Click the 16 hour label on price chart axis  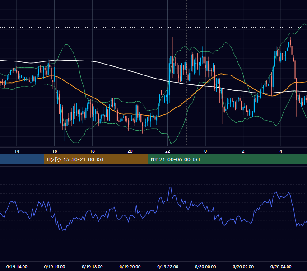coord(55,151)
